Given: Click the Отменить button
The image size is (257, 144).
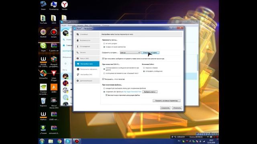Looking at the screenshot, I should click(x=177, y=108).
